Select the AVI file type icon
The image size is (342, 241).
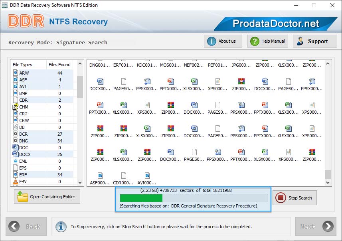(16, 86)
